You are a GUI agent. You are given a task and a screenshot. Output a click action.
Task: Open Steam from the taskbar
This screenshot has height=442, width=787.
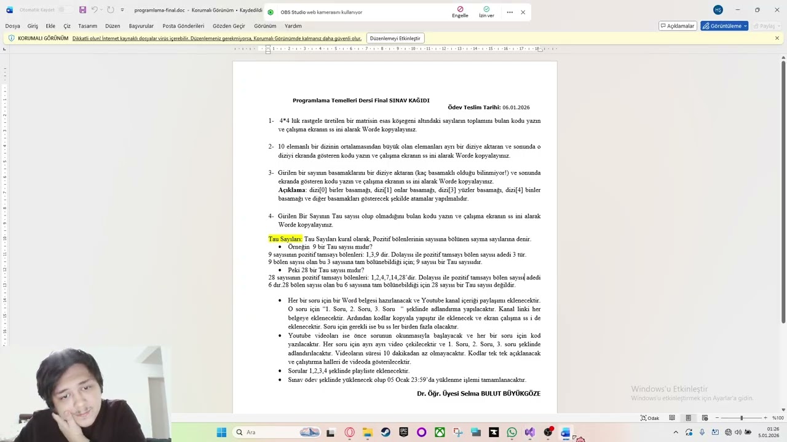click(x=386, y=432)
